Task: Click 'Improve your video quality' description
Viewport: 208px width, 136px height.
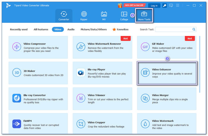Action: click(172, 75)
